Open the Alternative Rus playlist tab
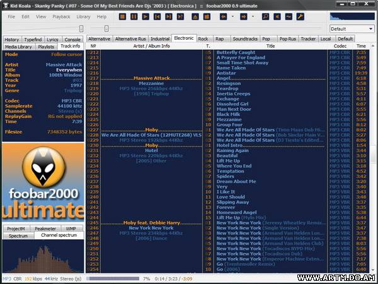The image size is (378, 284). pyautogui.click(x=130, y=39)
